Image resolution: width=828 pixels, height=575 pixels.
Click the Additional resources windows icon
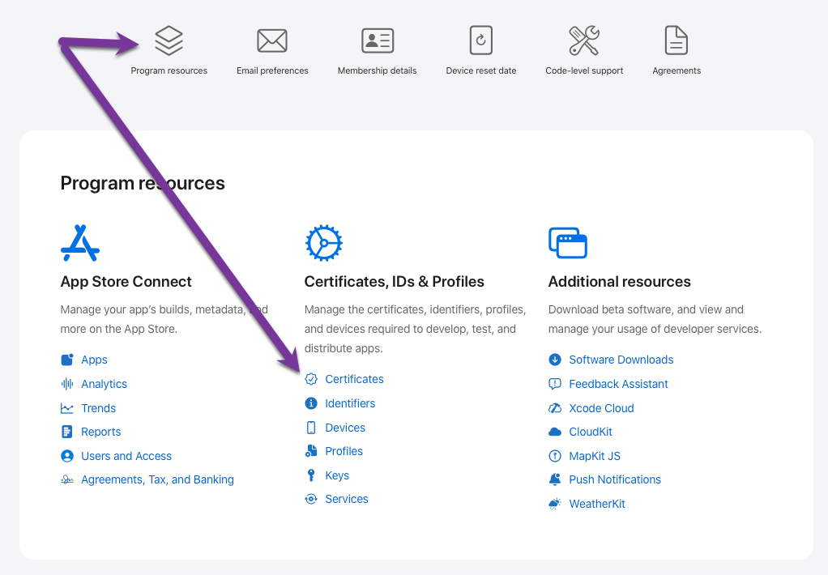(568, 243)
